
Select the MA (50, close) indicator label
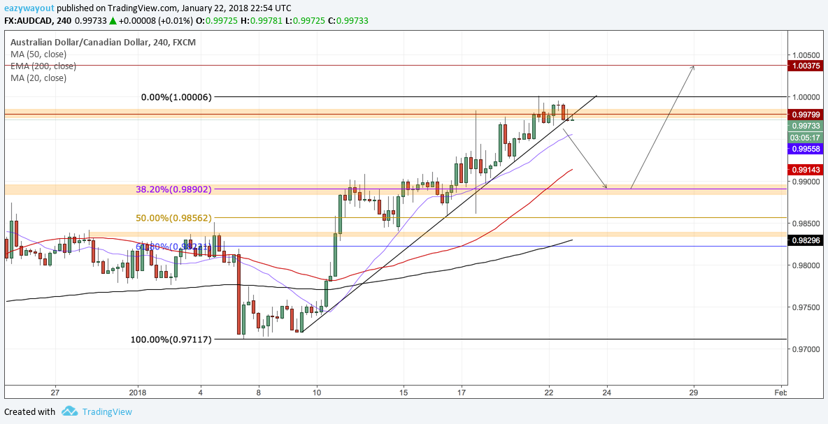point(38,54)
